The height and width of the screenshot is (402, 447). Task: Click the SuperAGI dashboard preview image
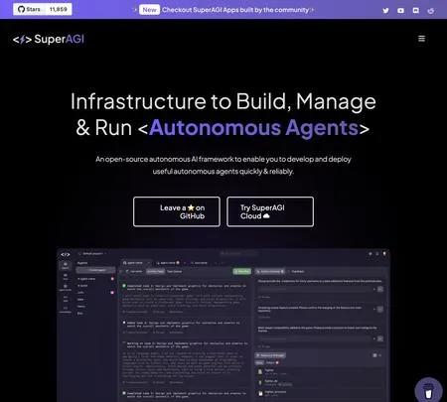click(x=223, y=326)
